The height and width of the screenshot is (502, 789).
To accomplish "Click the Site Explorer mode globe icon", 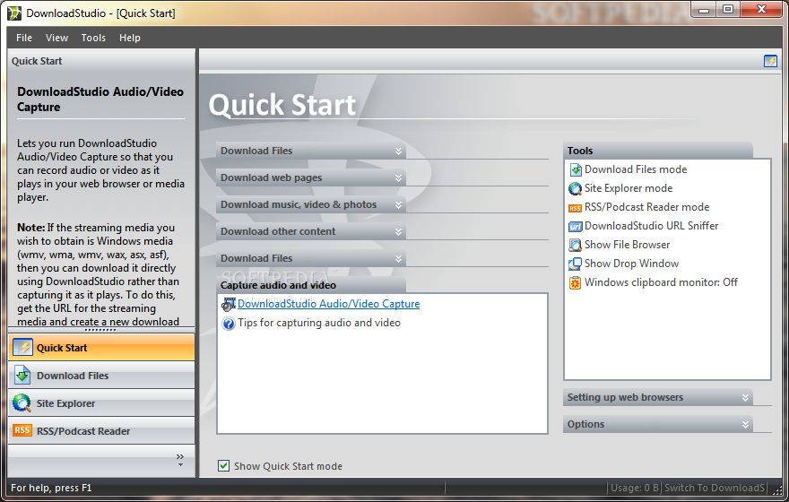I will pos(575,188).
